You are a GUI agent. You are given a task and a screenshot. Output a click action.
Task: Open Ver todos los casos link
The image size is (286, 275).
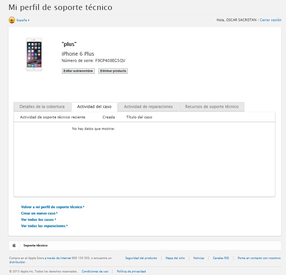[39, 220]
